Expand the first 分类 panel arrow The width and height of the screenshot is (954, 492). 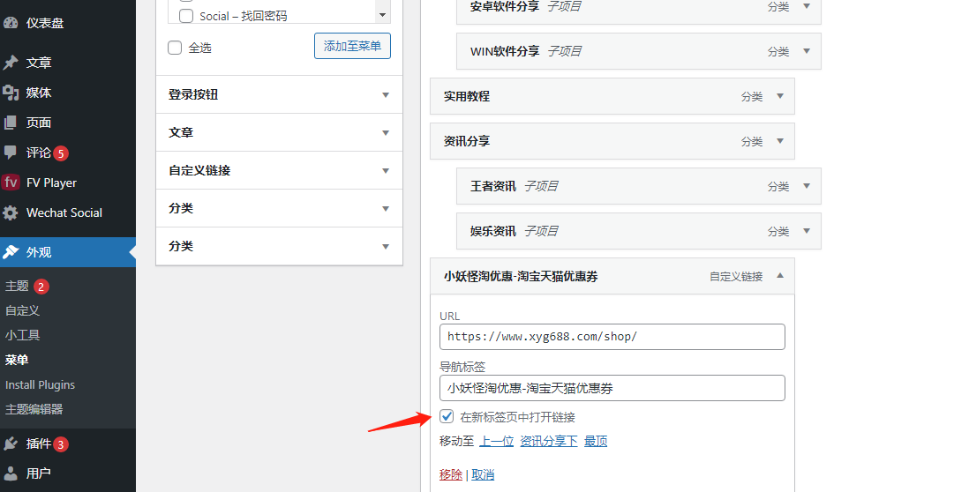point(385,209)
